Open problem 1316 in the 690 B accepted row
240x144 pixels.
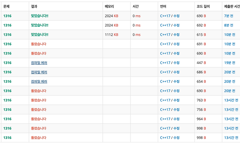pyautogui.click(x=7, y=16)
